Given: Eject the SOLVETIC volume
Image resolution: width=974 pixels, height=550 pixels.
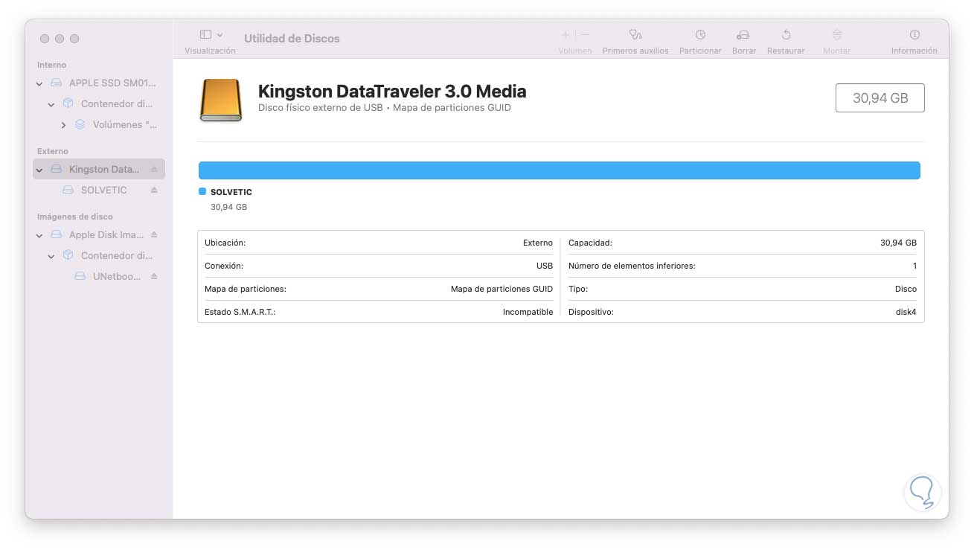Looking at the screenshot, I should click(x=154, y=191).
